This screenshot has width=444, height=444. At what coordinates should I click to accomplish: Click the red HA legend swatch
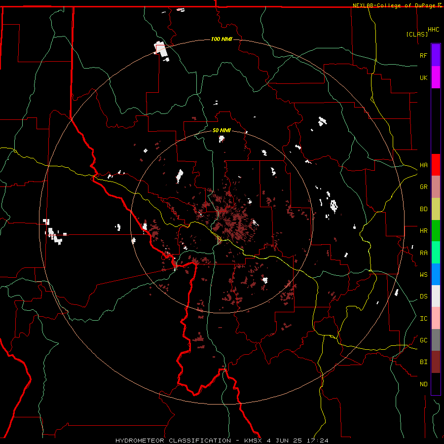(436, 165)
